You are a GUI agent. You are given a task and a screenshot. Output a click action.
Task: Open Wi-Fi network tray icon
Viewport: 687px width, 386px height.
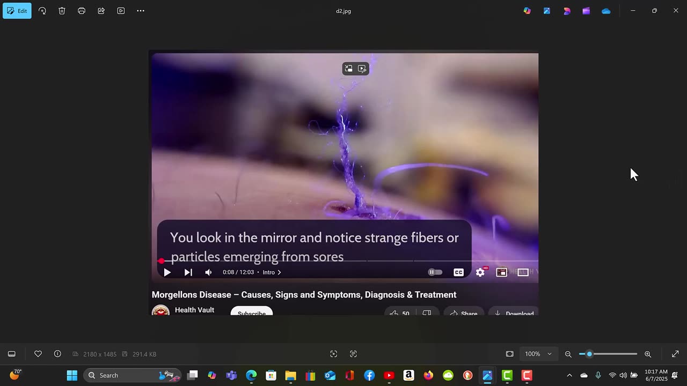pyautogui.click(x=612, y=375)
